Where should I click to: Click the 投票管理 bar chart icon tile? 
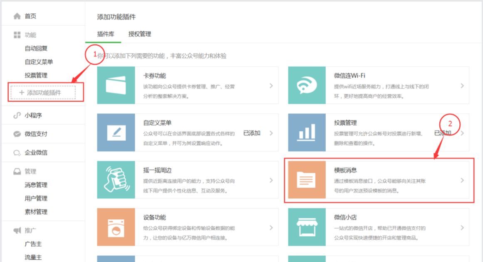(307, 132)
